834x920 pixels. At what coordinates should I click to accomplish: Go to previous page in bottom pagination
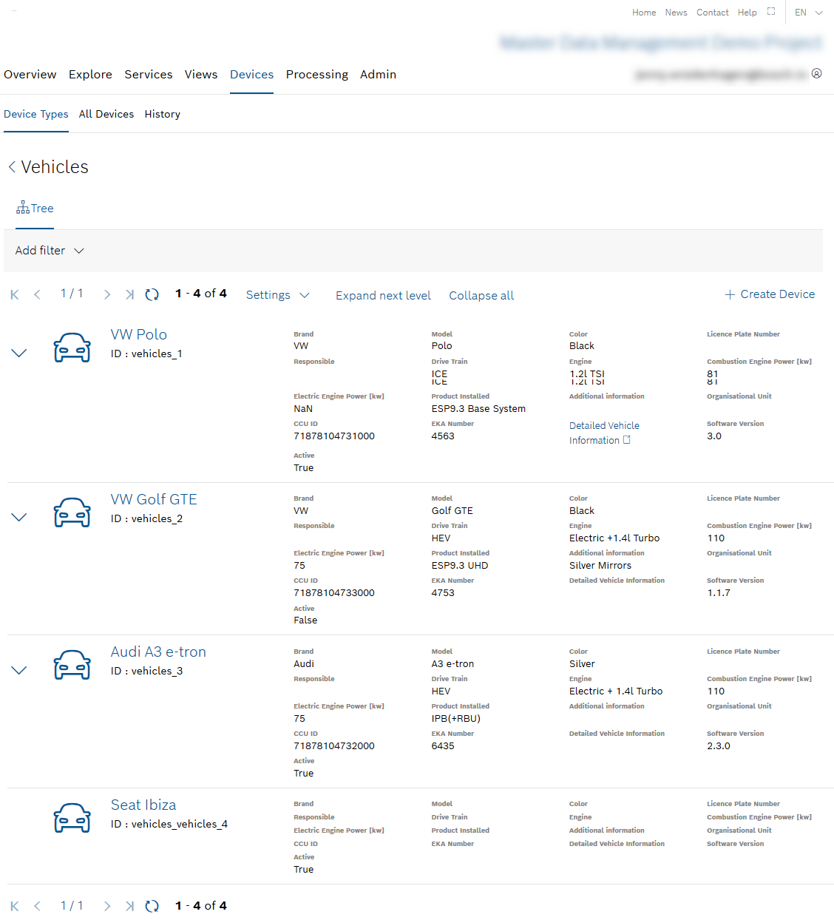click(x=37, y=906)
